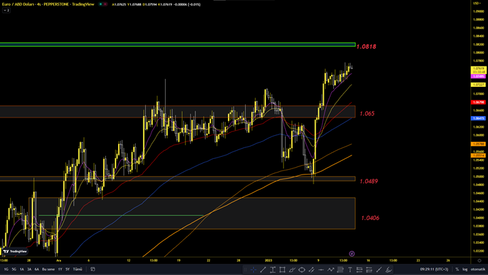This screenshot has width=488, height=275.
Task: Click the blue moving average price tag
Action: [478, 118]
